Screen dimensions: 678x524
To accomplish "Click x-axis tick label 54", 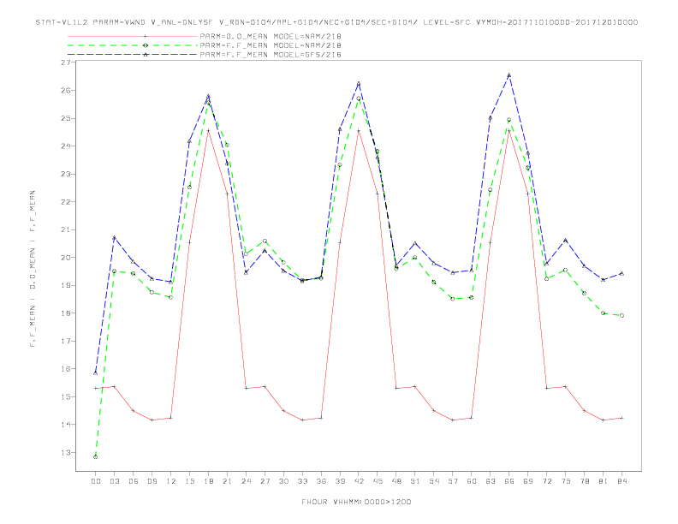I will coord(434,481).
